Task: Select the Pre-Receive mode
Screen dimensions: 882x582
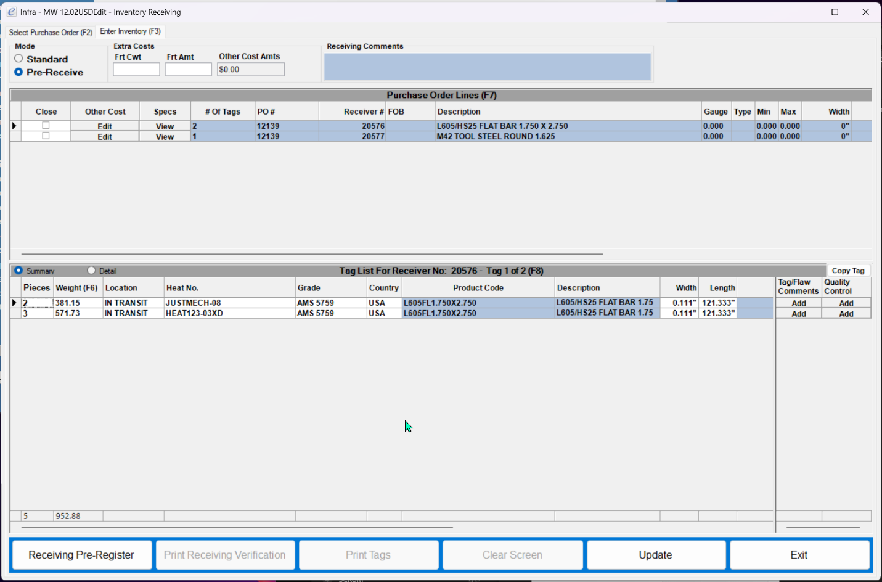Action: pos(18,72)
